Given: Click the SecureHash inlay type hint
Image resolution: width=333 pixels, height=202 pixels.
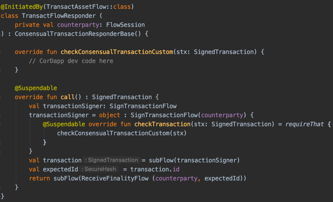Looking at the screenshot, I should coord(100,169).
